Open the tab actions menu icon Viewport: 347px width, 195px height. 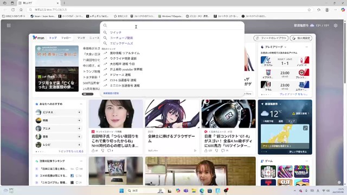click(12, 3)
